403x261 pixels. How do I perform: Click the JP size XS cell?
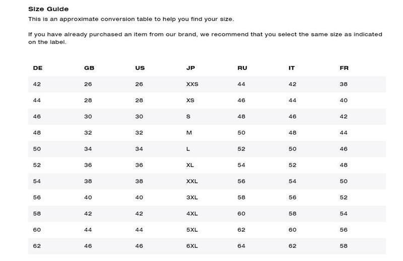click(190, 101)
